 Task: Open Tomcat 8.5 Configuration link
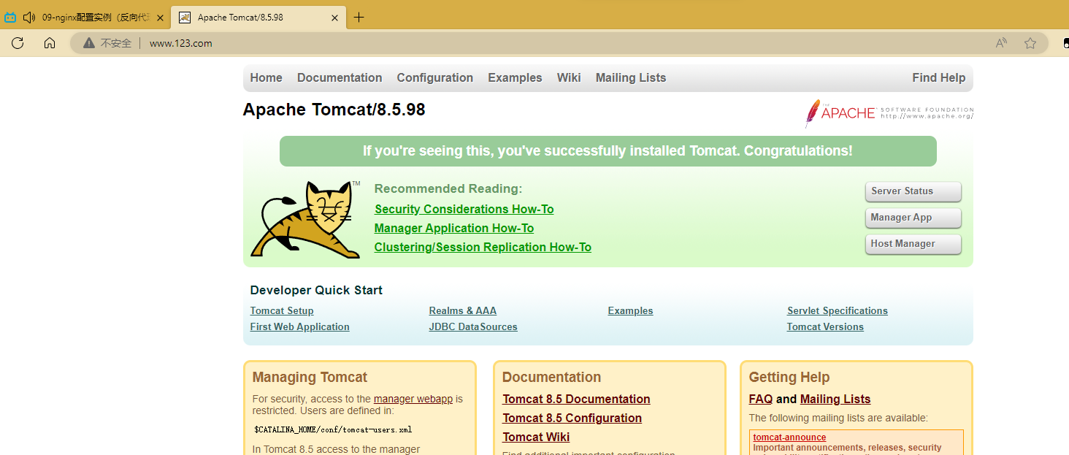pyautogui.click(x=572, y=418)
